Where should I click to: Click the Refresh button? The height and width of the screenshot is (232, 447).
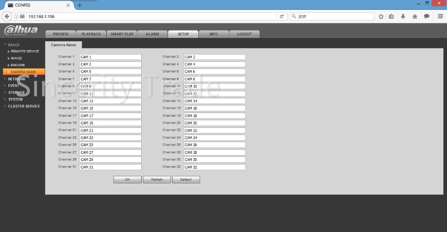(157, 180)
